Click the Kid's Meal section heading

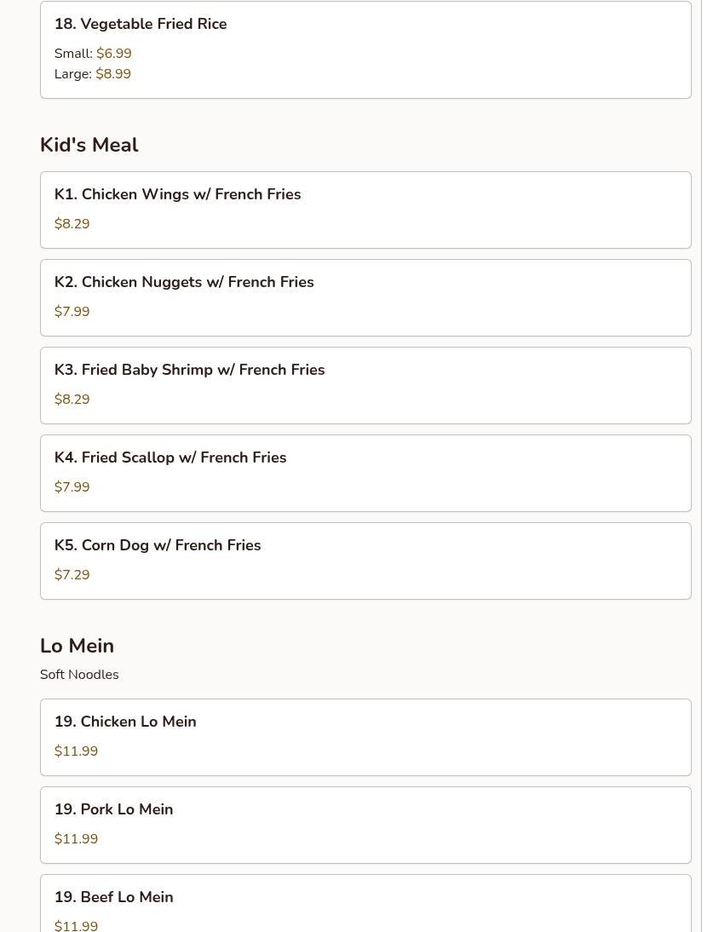click(x=89, y=145)
